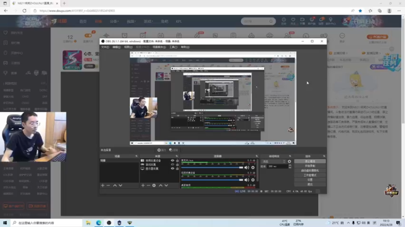This screenshot has width=405, height=227.
Task: Click Windows taskbar search box
Action: (x=47, y=223)
